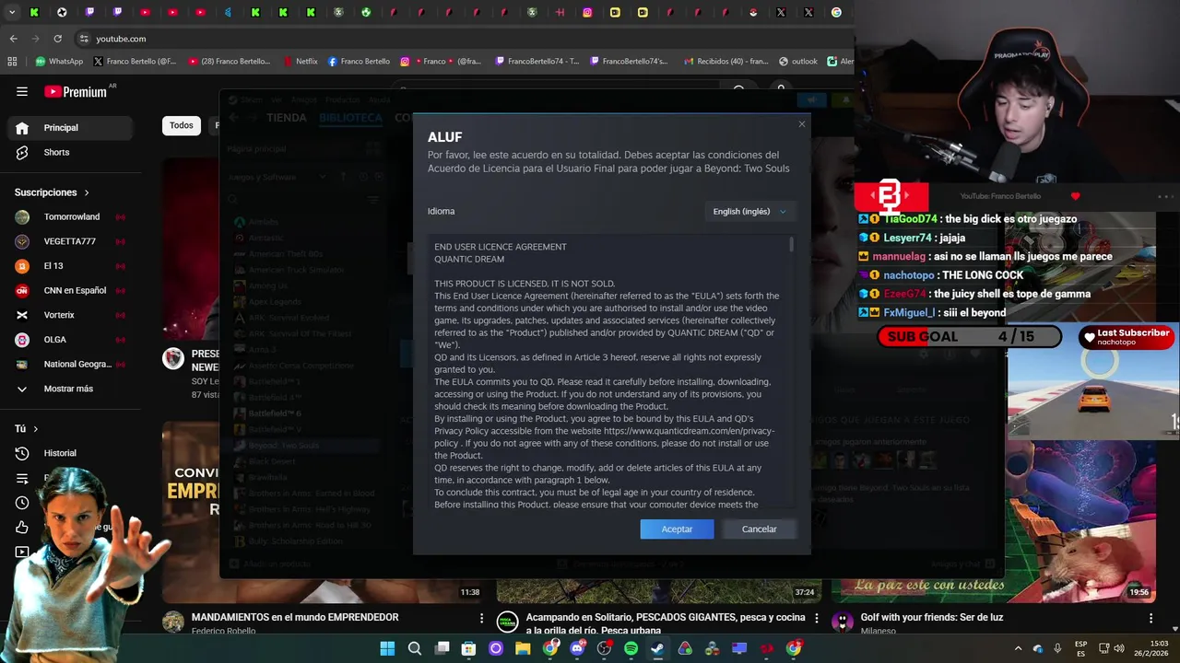Open the Windows Start menu
This screenshot has width=1180, height=663.
pyautogui.click(x=387, y=648)
